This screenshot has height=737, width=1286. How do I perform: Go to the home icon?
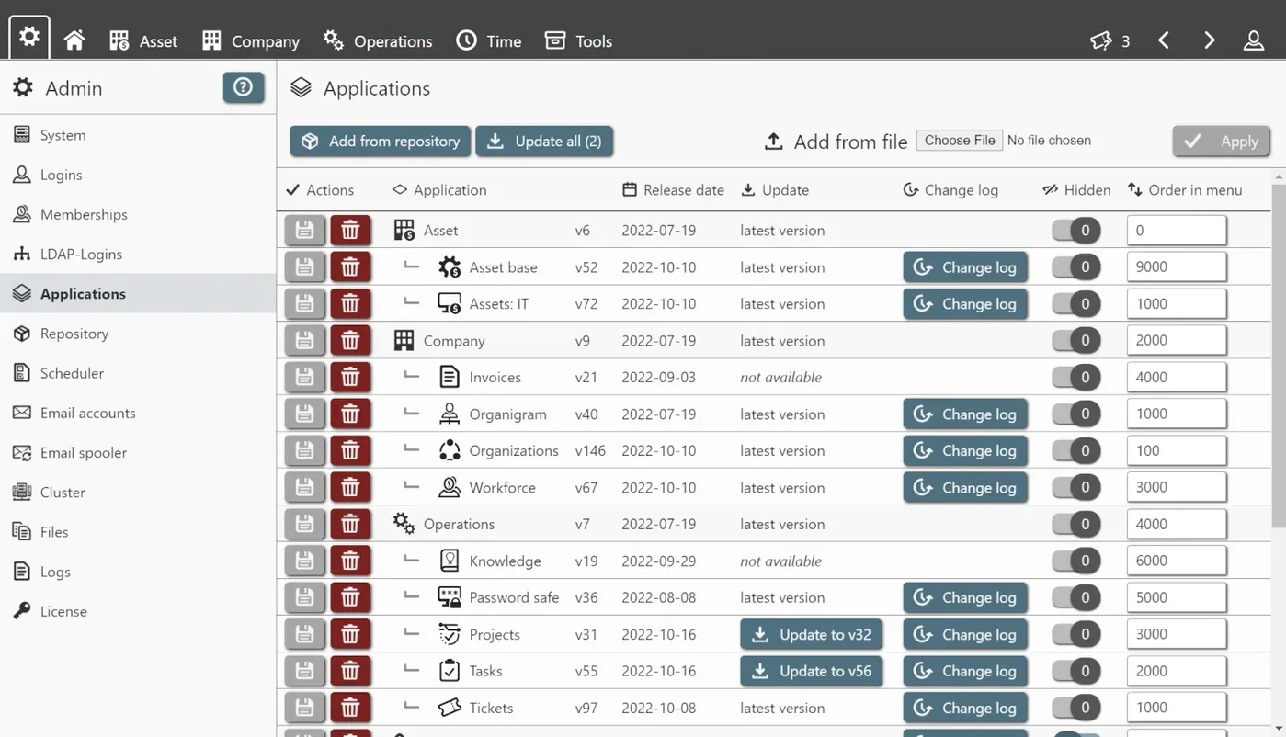74,40
